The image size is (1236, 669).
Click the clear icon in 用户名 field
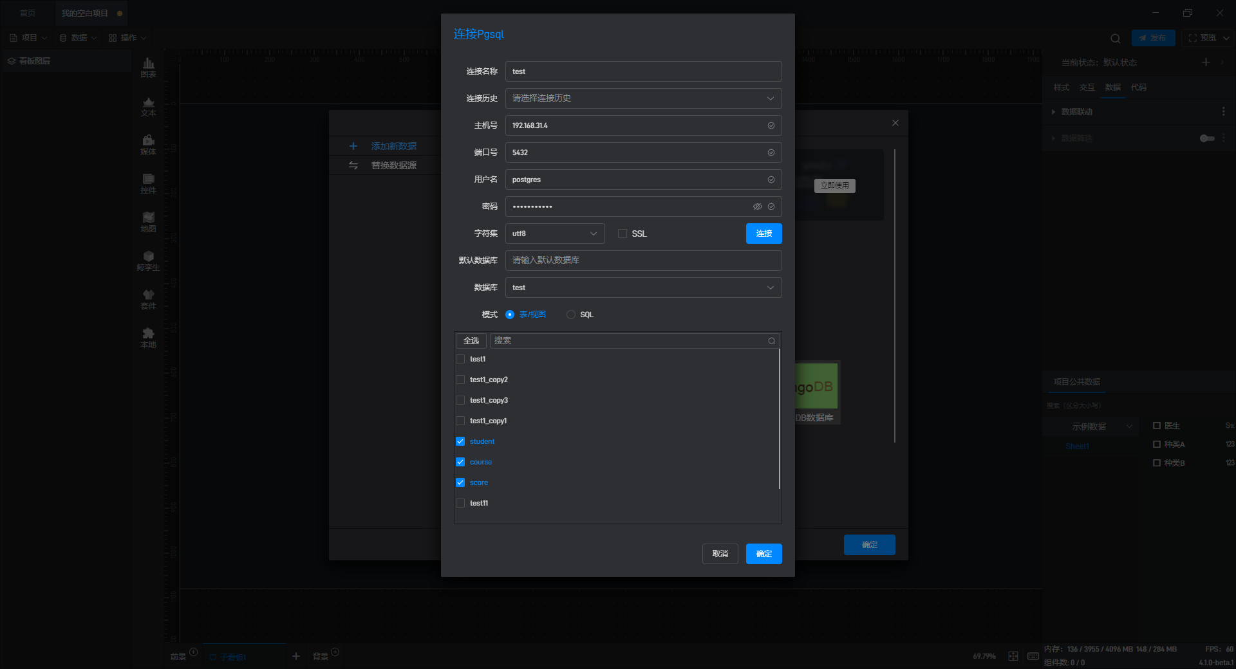point(771,179)
